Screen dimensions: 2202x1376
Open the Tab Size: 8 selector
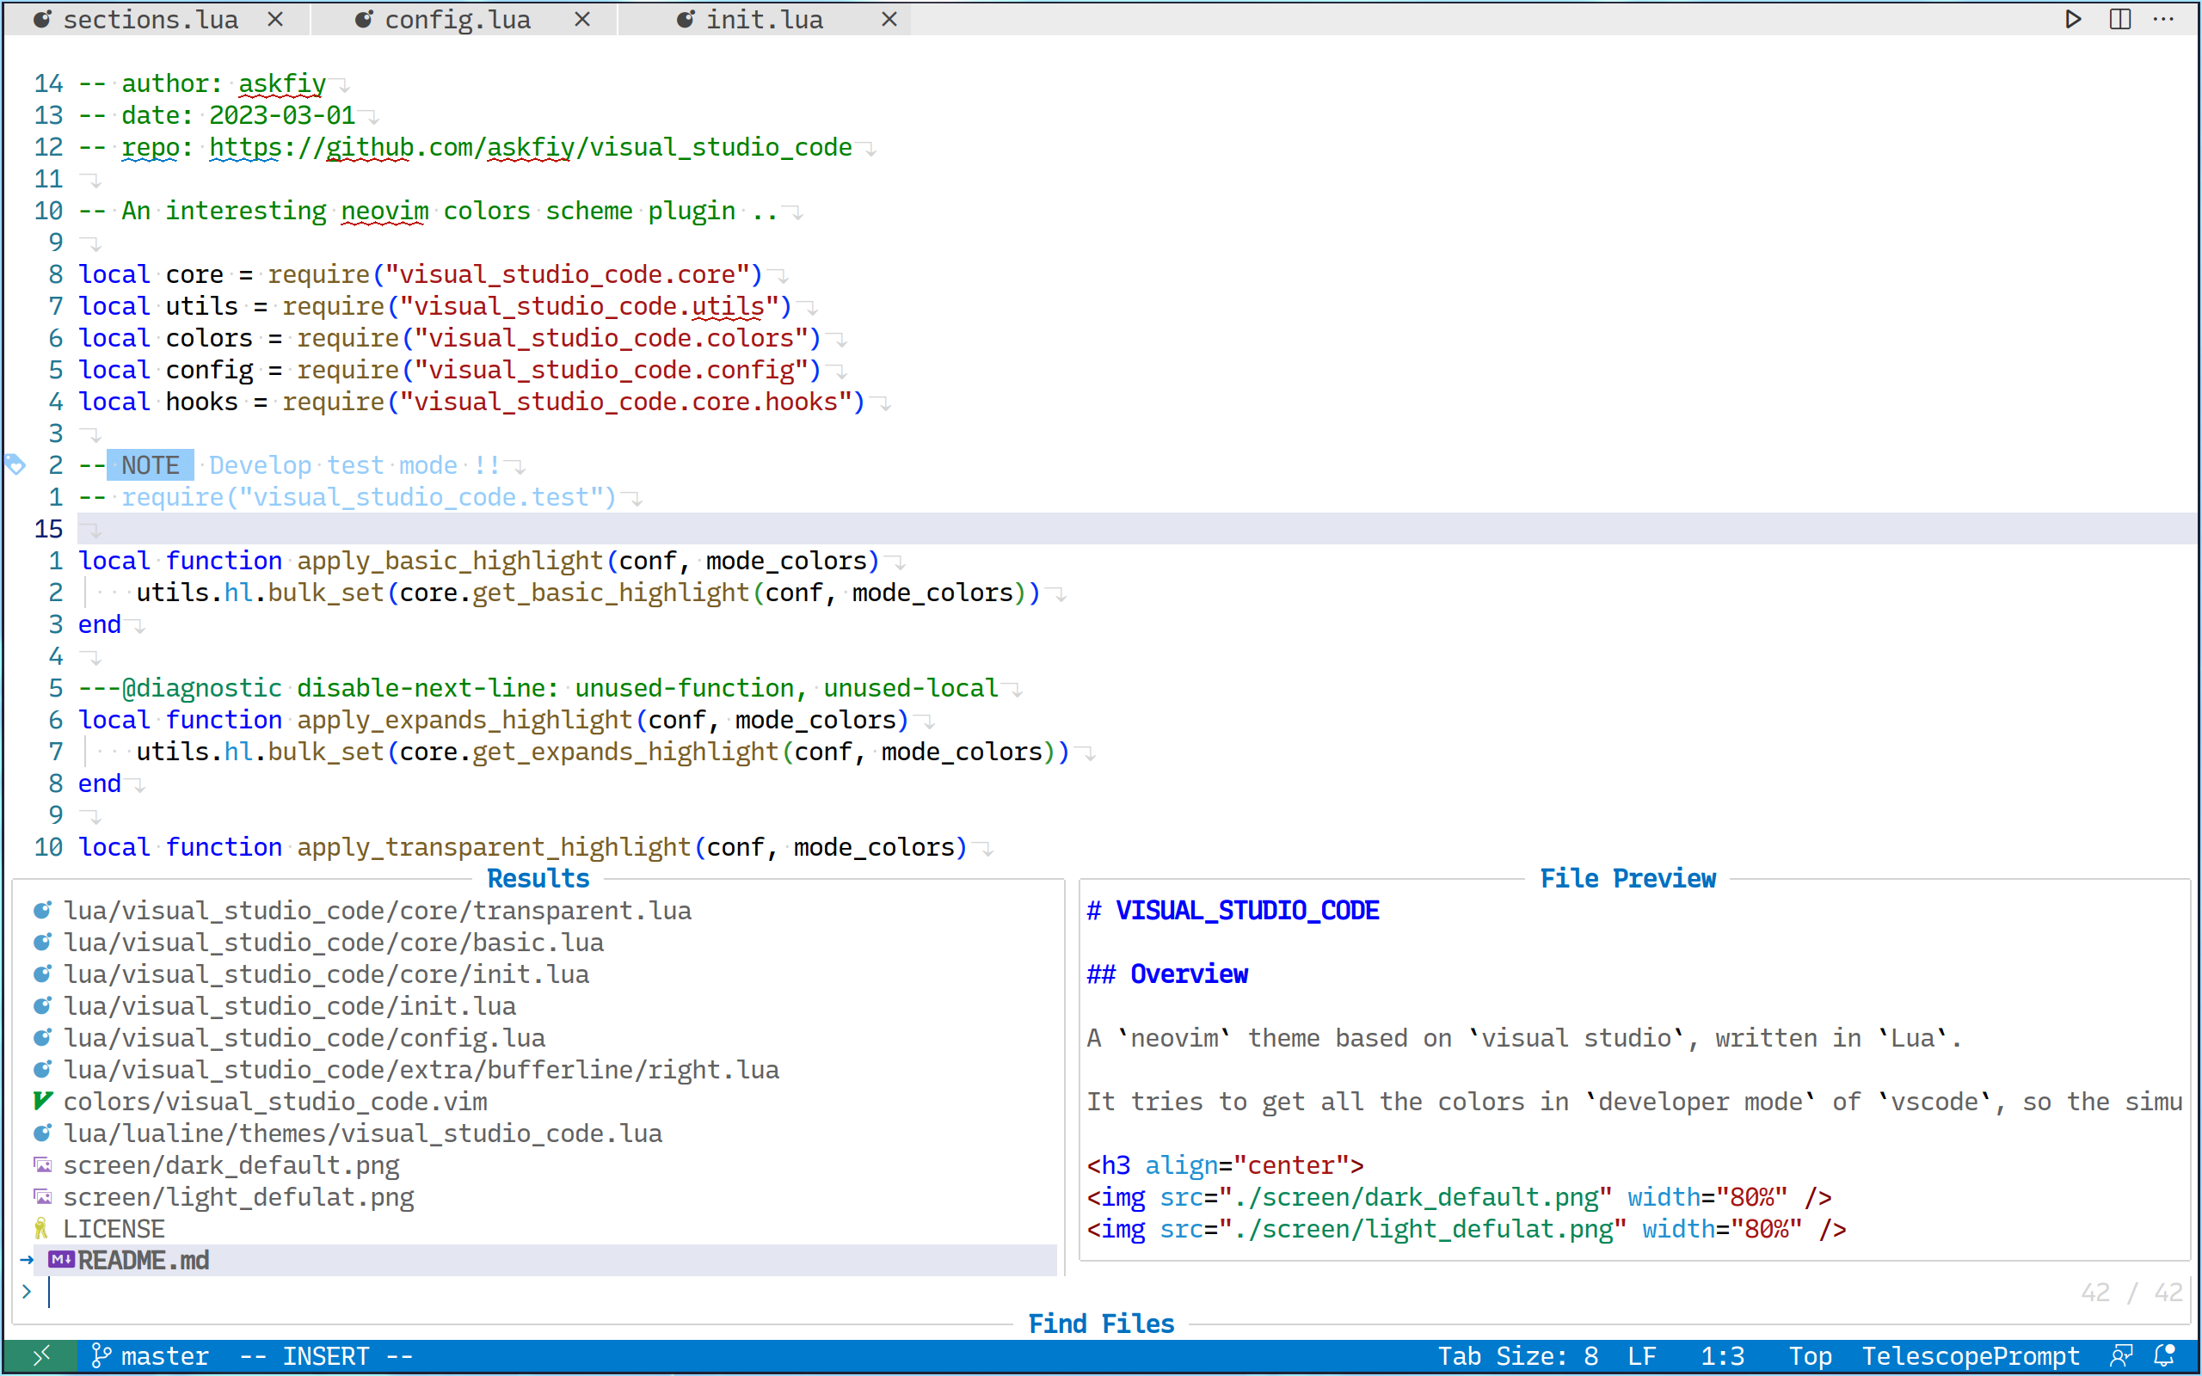click(x=1516, y=1356)
